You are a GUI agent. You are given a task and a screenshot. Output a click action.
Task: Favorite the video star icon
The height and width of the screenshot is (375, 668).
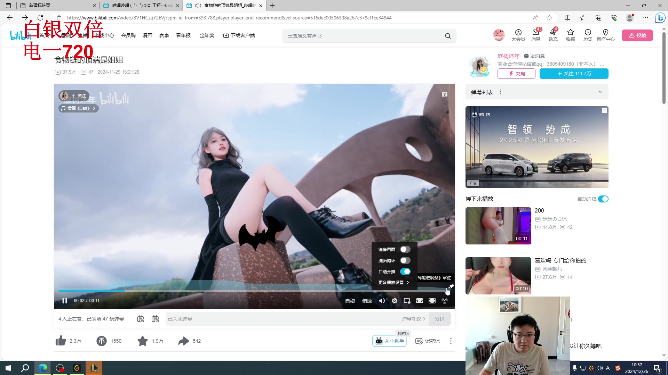(143, 341)
